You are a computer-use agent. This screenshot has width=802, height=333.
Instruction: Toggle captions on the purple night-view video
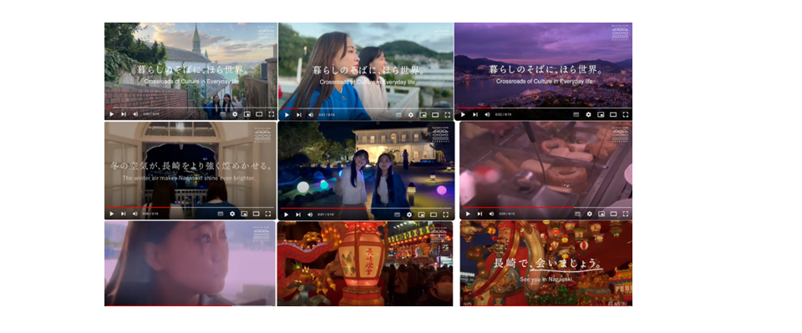[x=576, y=115]
